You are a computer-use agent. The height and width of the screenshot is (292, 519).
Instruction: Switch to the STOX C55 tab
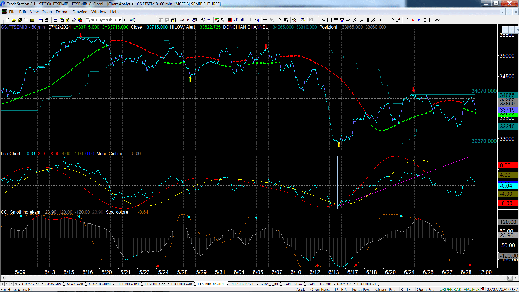[x=53, y=284]
